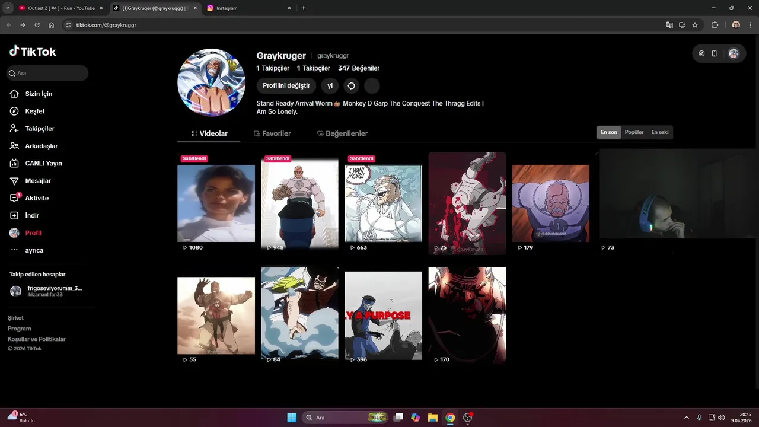
Task: Reload the TikTok page
Action: click(x=37, y=25)
